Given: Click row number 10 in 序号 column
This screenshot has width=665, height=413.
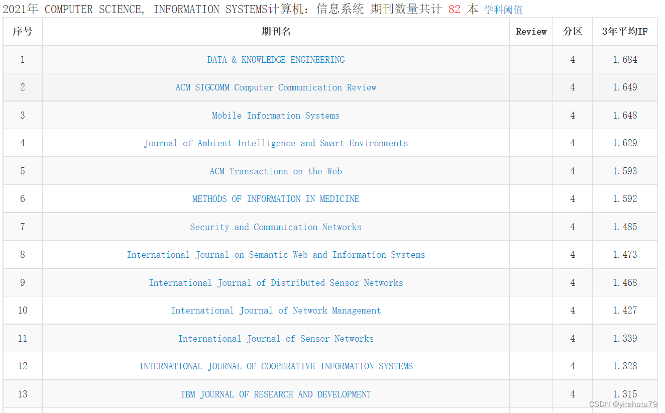Looking at the screenshot, I should point(23,311).
